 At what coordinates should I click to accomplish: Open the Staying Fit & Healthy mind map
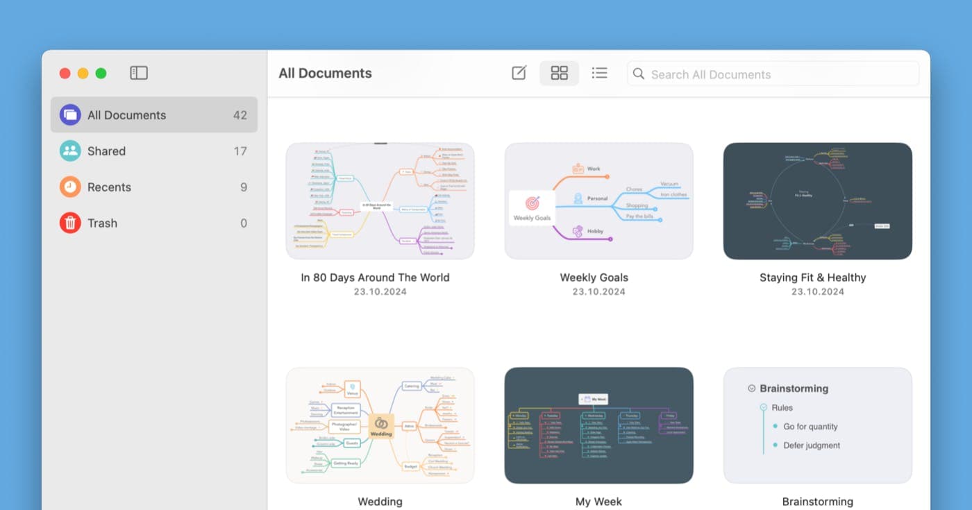(817, 201)
